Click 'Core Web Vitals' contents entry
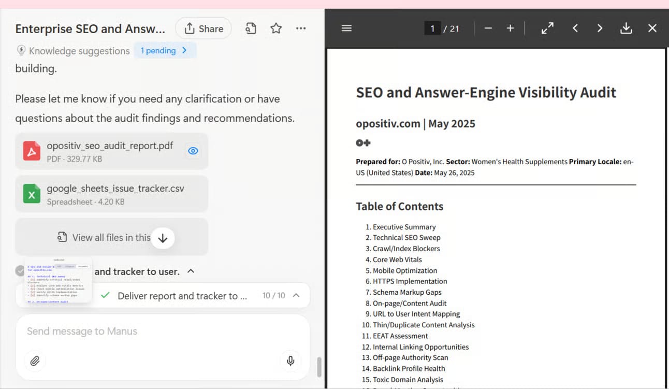The height and width of the screenshot is (389, 669). [397, 260]
